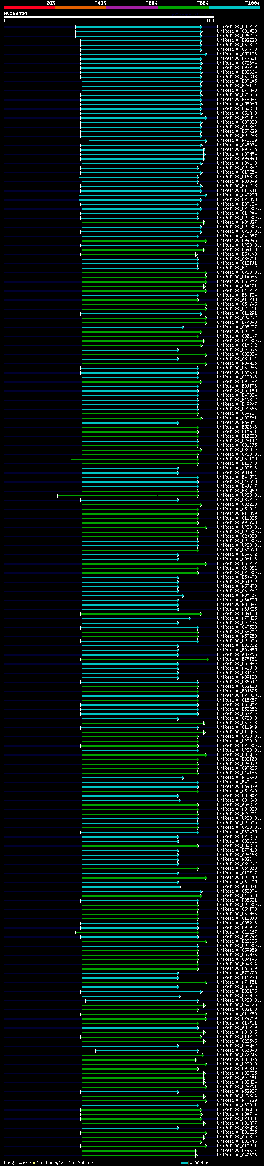Click the red ~20% identity legend bar
The width and height of the screenshot is (264, 1166).
29,7
